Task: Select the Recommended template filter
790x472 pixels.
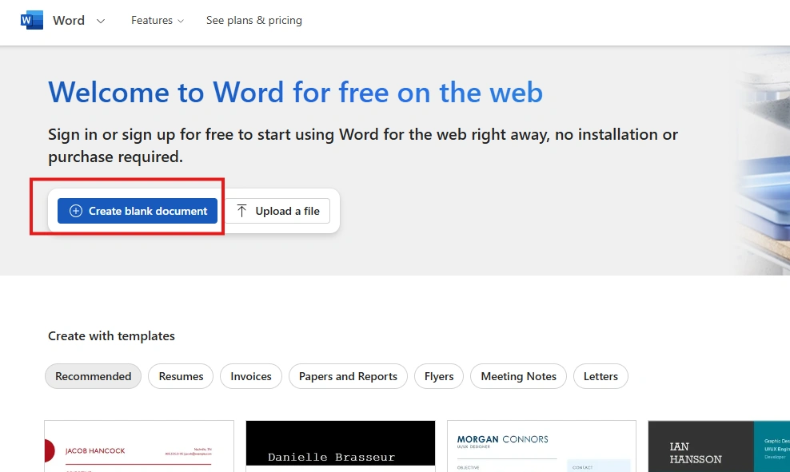Action: [x=94, y=376]
